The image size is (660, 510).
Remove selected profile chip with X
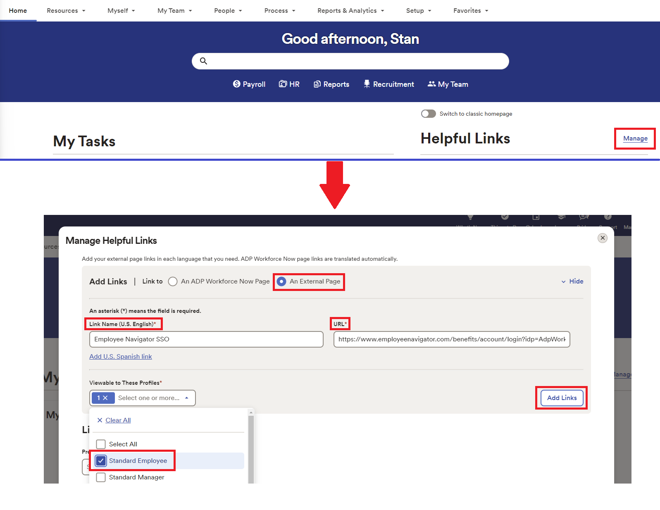[105, 398]
